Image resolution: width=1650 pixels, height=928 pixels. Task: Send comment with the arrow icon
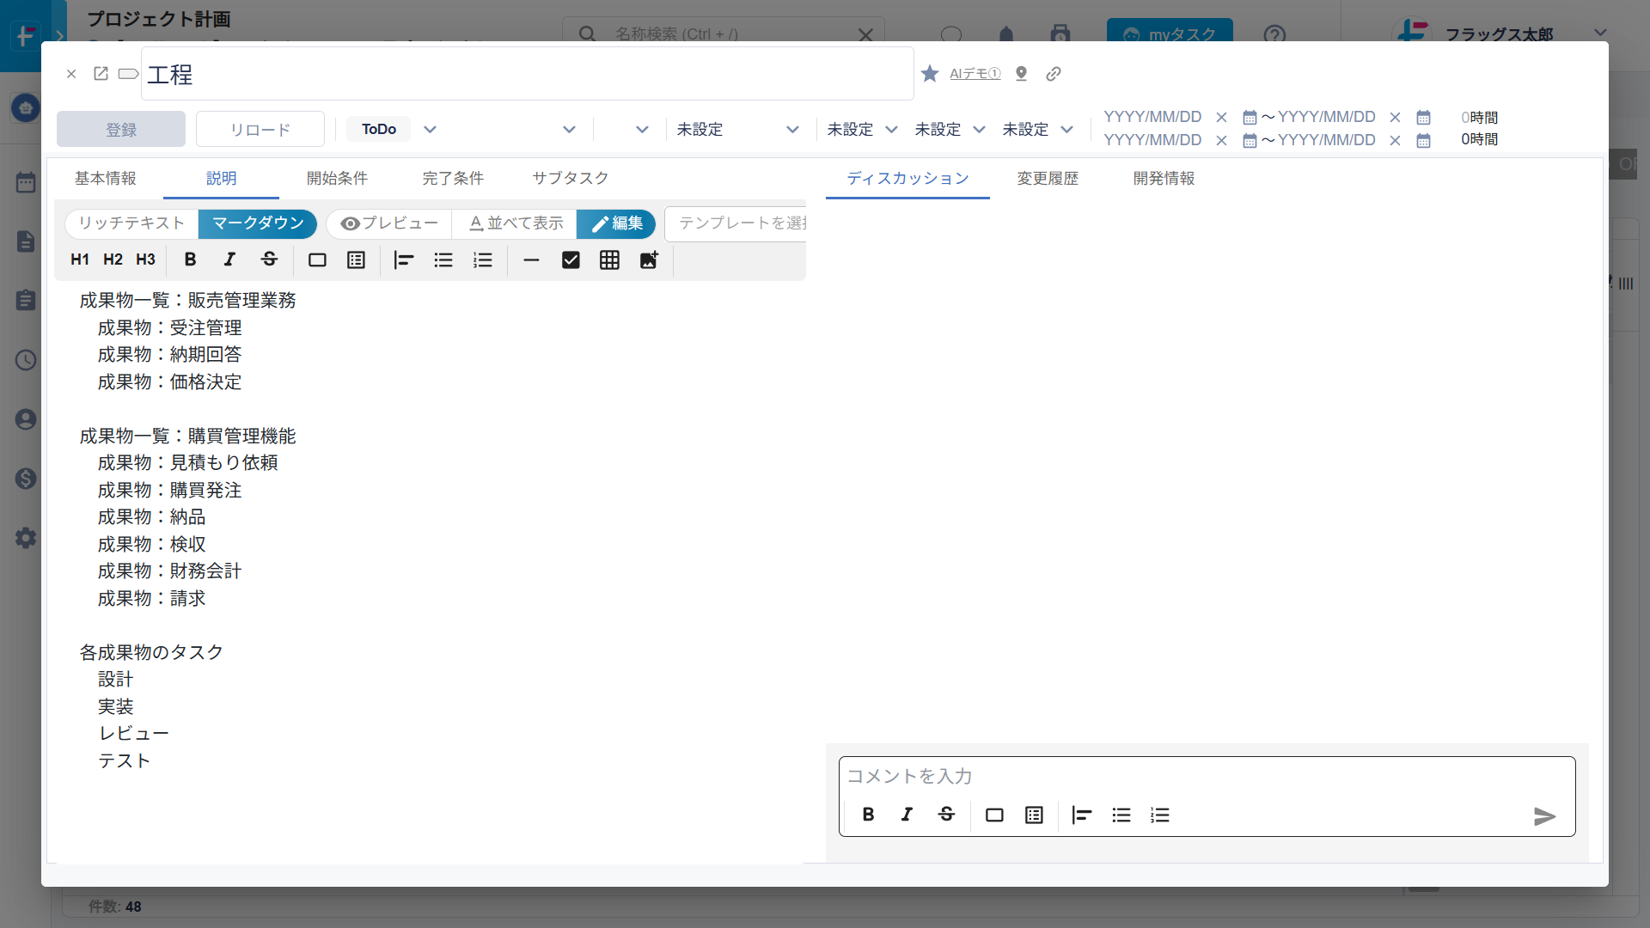[1544, 816]
